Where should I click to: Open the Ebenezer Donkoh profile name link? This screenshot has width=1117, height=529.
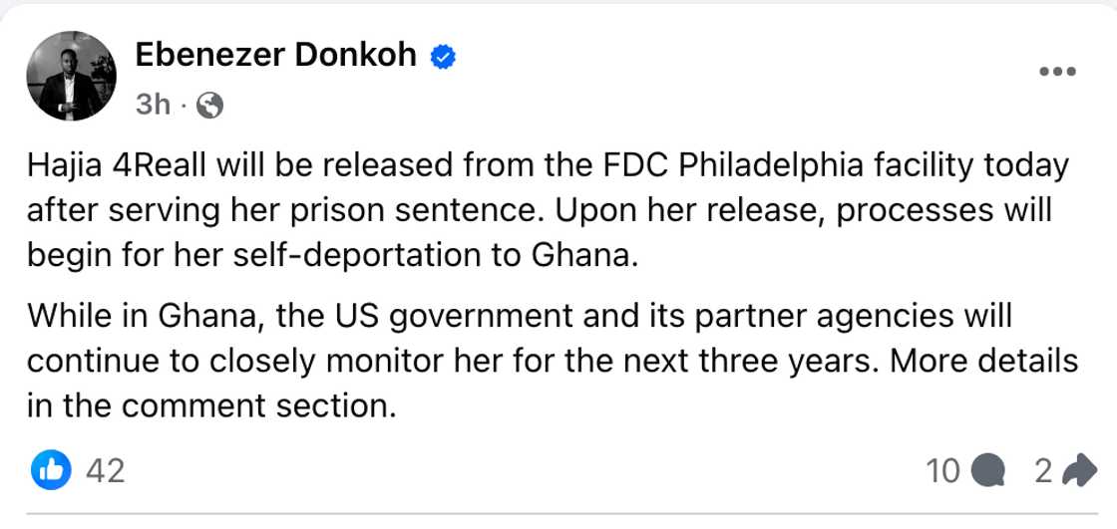pos(275,56)
